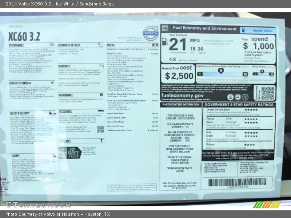Click the 'AUTHORIZED RETAILER' section heading
Image resolution: width=291 pixels, height=218 pixels.
click(69, 45)
